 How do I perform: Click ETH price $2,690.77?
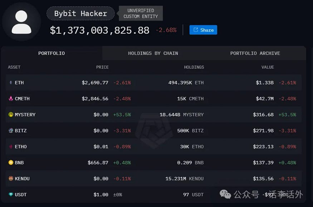coord(95,83)
